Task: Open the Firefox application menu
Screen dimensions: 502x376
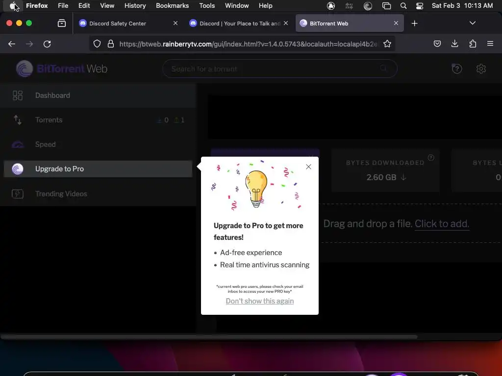Action: (x=37, y=5)
